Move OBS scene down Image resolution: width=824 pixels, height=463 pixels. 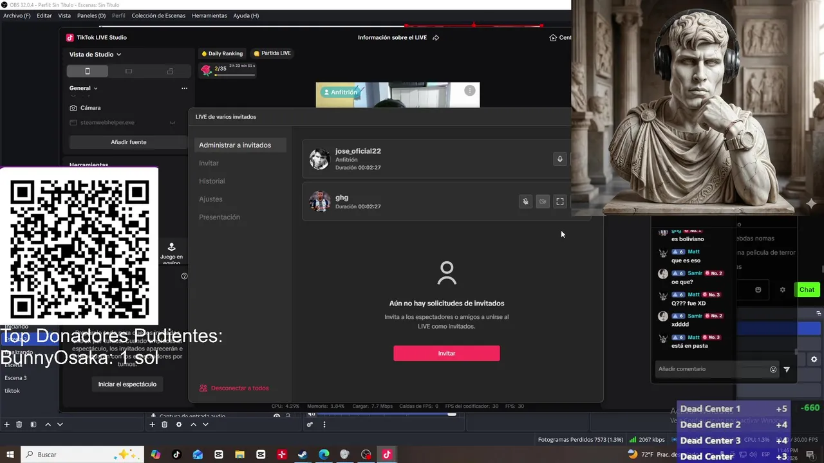coord(60,424)
